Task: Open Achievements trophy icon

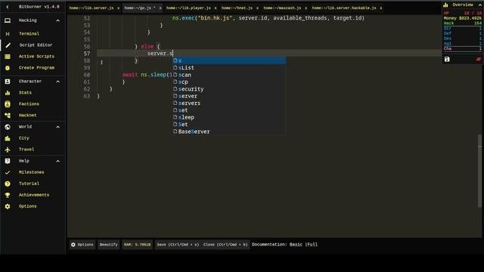Action: pyautogui.click(x=8, y=195)
